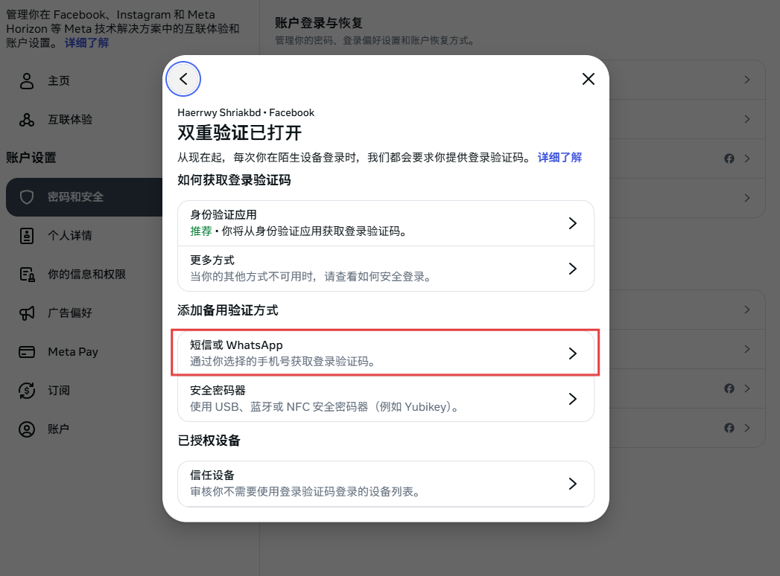Viewport: 780px width, 576px height.
Task: Click the 添加备用验证方式 heading
Action: (x=228, y=310)
